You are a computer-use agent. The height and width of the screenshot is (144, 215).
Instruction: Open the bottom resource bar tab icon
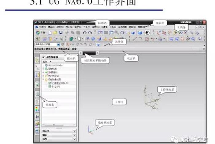pos(37,131)
